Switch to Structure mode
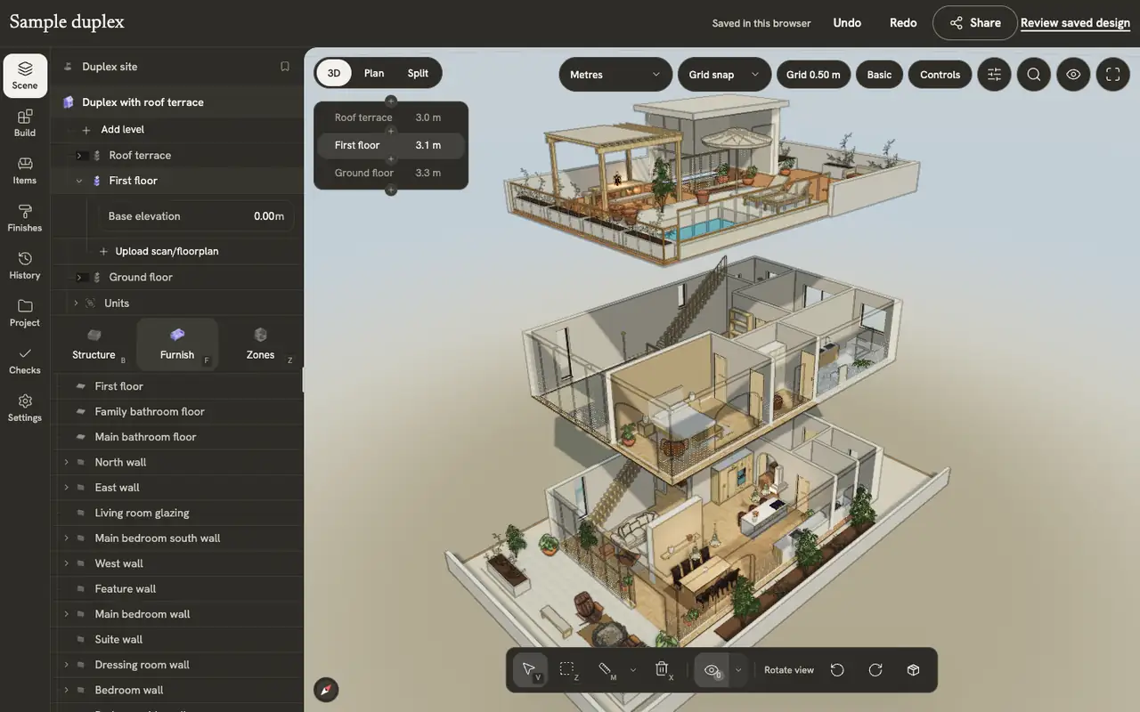The height and width of the screenshot is (712, 1140). tap(94, 344)
